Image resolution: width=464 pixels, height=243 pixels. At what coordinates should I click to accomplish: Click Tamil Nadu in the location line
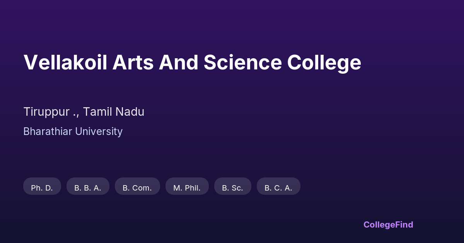pyautogui.click(x=113, y=112)
